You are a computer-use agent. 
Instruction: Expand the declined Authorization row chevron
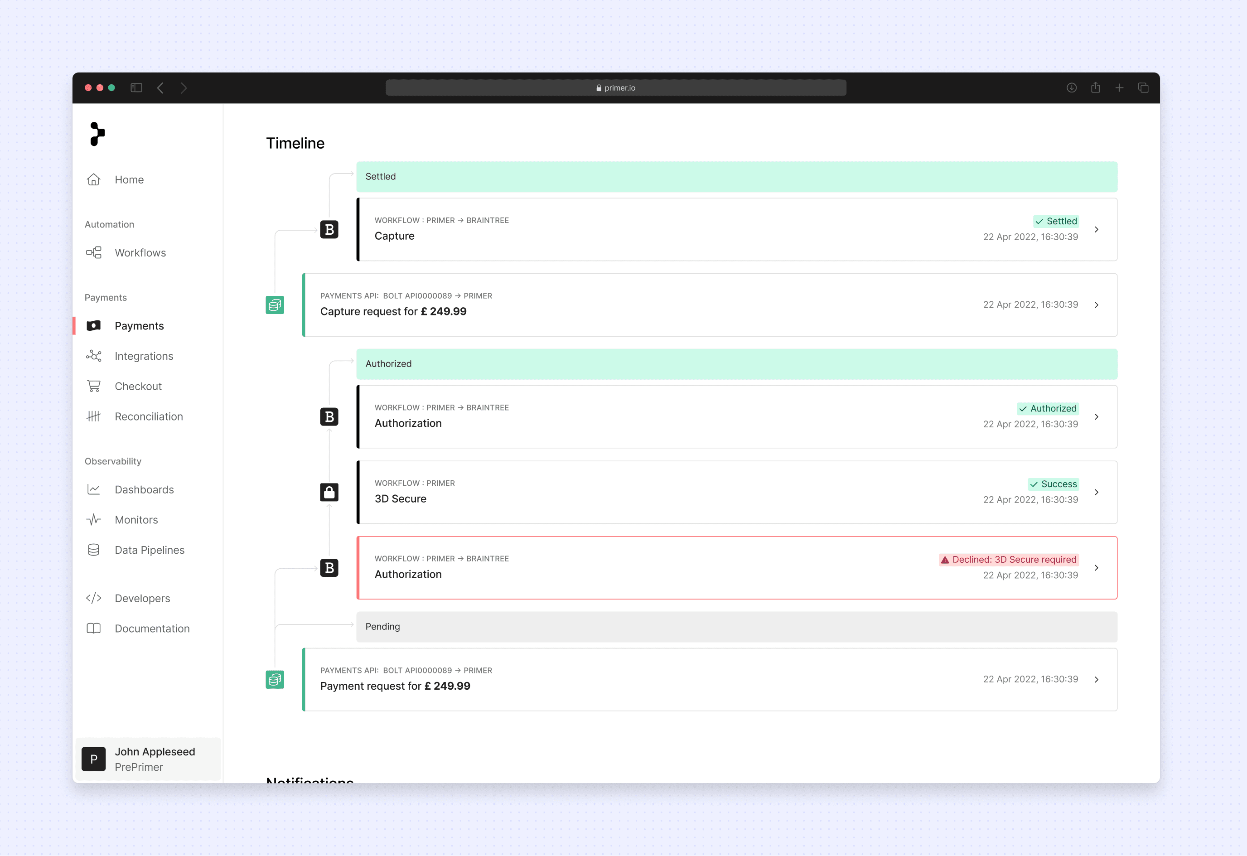pyautogui.click(x=1096, y=568)
